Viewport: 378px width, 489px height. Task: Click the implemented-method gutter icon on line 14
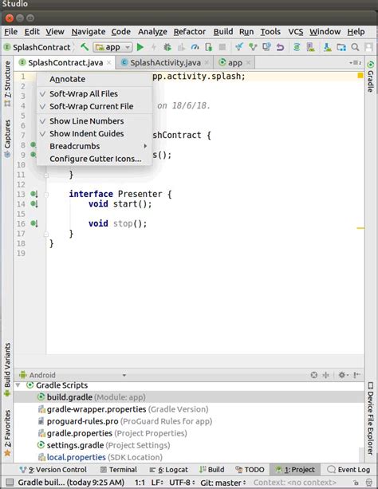coord(34,204)
